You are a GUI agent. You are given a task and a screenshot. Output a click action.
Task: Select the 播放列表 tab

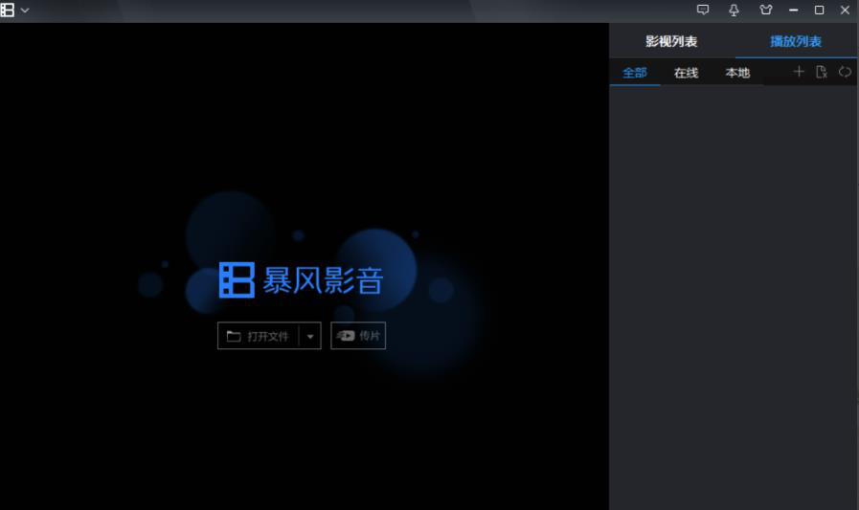click(796, 42)
